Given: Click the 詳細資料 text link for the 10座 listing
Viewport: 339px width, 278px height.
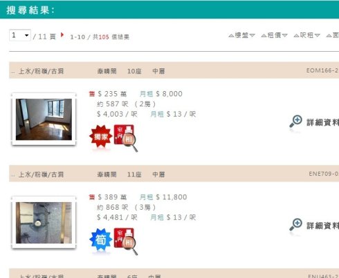Looking at the screenshot, I should point(322,123).
